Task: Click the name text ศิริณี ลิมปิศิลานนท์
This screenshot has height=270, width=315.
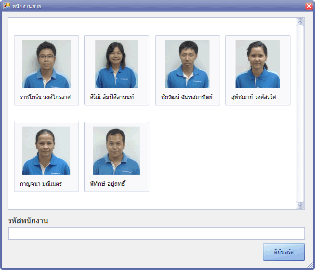Action: [x=112, y=97]
